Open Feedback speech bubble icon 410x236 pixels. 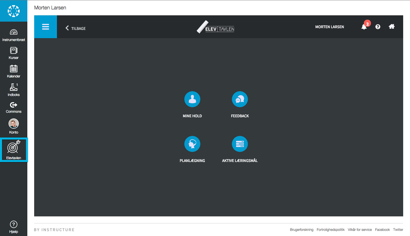tap(240, 99)
